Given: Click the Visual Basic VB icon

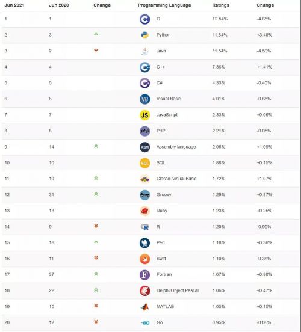Looking at the screenshot, I should 144,99.
